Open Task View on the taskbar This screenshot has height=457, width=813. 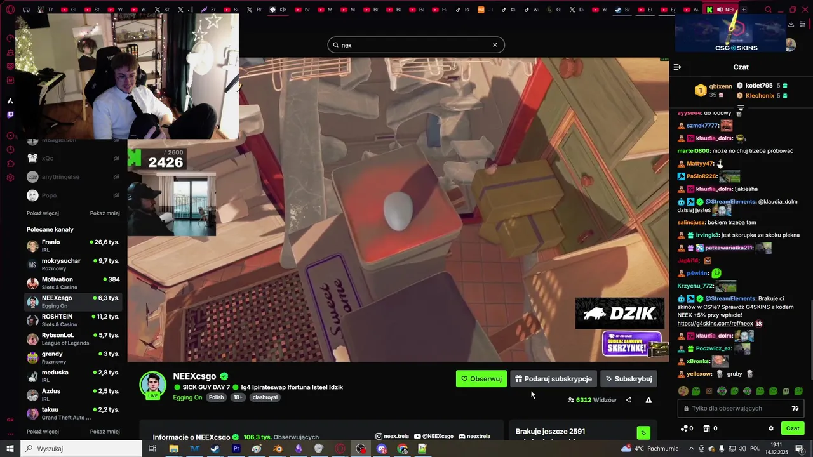click(x=152, y=449)
